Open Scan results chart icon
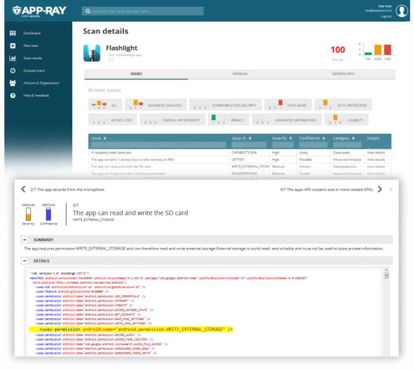 pyautogui.click(x=13, y=58)
